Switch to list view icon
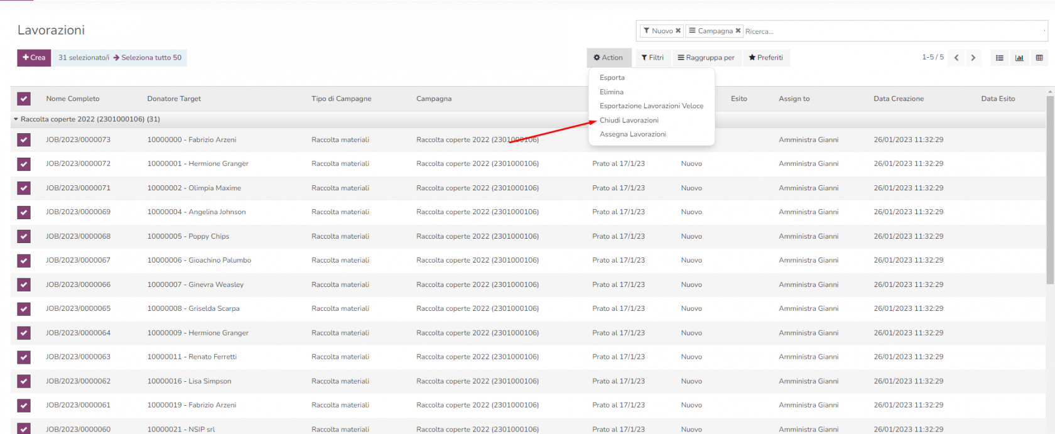This screenshot has height=434, width=1055. [x=1000, y=58]
